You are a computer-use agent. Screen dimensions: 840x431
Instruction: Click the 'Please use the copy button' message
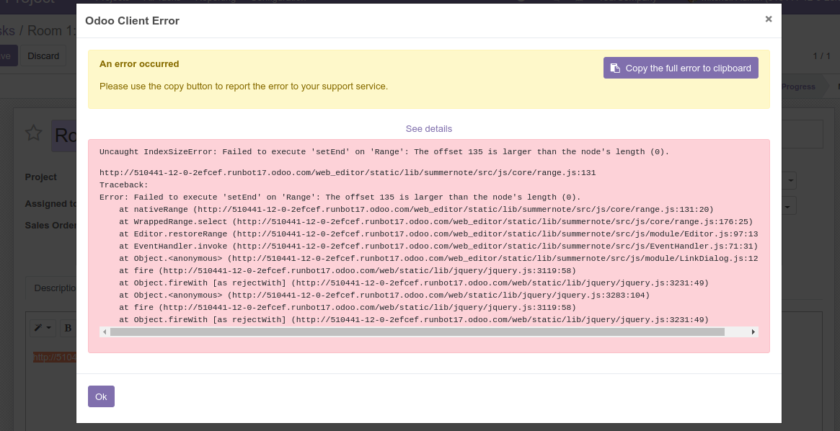(x=244, y=86)
